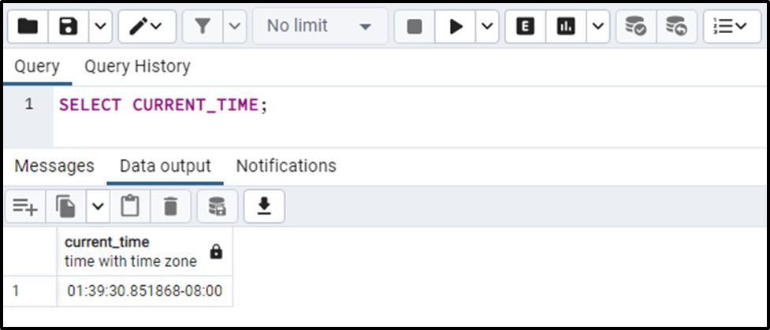Expand the execute options dropdown arrow
Screen dimensions: 770x330
pyautogui.click(x=487, y=27)
